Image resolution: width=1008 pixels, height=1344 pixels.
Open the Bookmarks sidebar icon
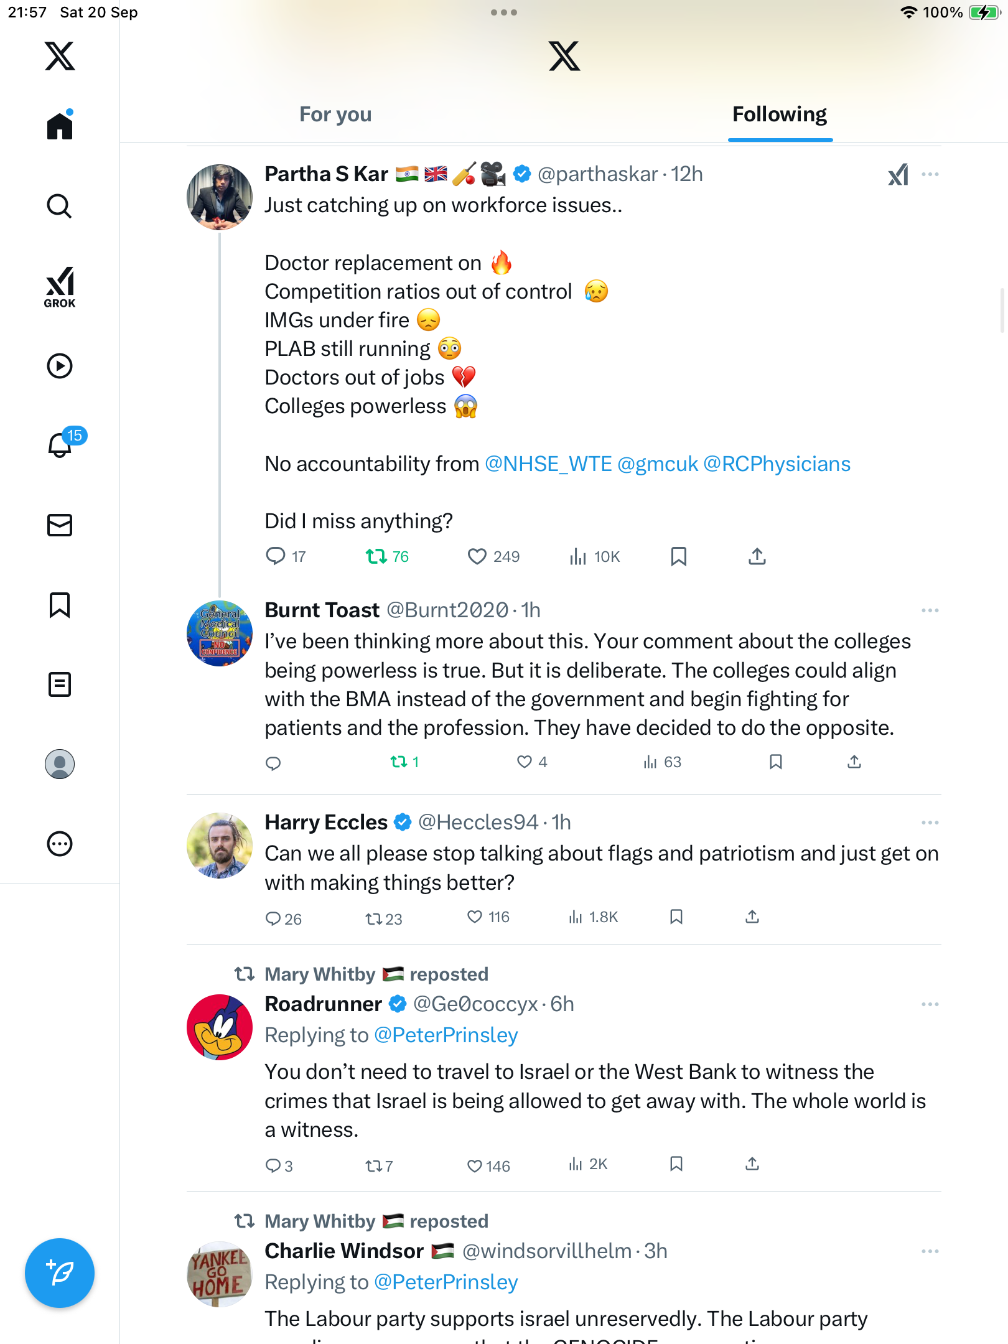pos(60,605)
